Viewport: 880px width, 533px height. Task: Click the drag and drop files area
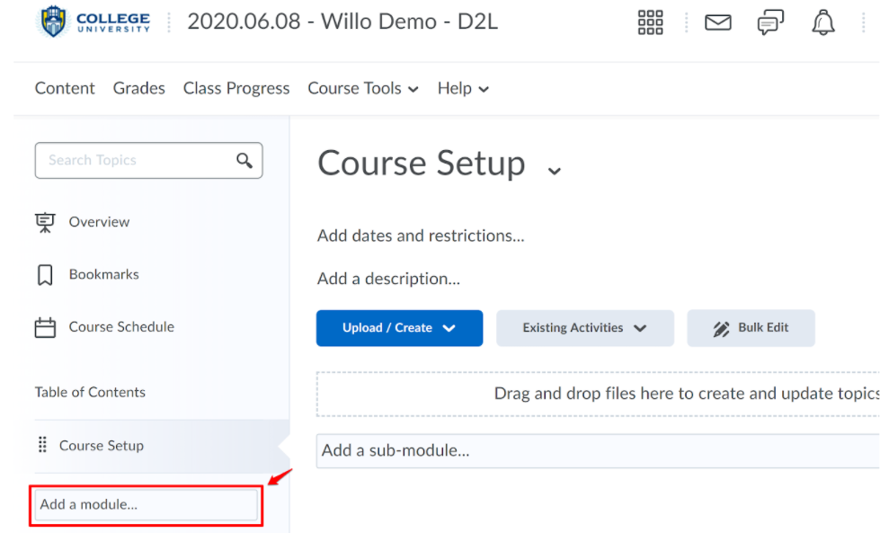(598, 394)
